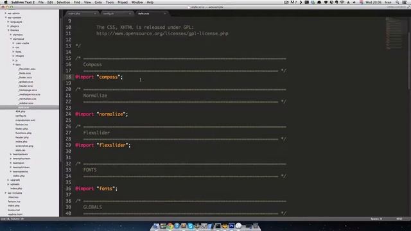
Task: Click the Finder icon in the dock
Action: pyautogui.click(x=156, y=226)
